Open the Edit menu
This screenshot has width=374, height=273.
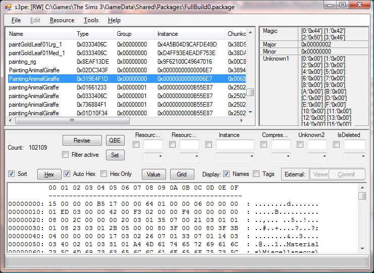[35, 20]
